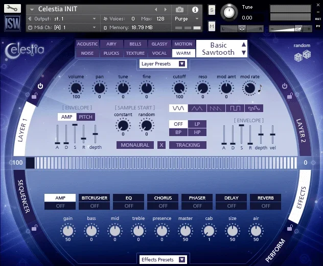Select square LFO waveform
This screenshot has width=323, height=266.
coord(235,108)
